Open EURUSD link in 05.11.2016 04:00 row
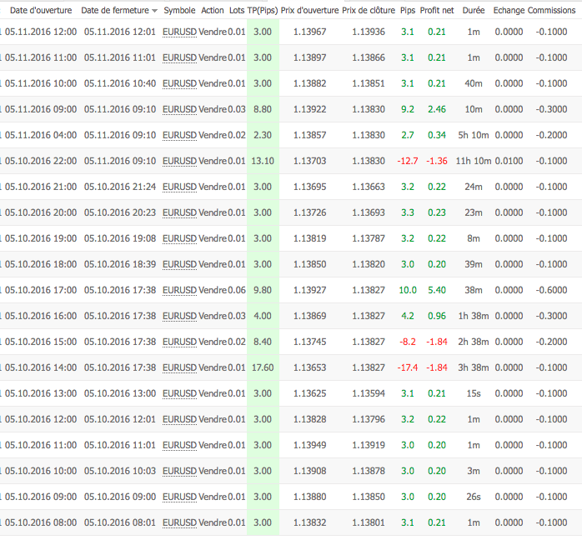 (179, 135)
